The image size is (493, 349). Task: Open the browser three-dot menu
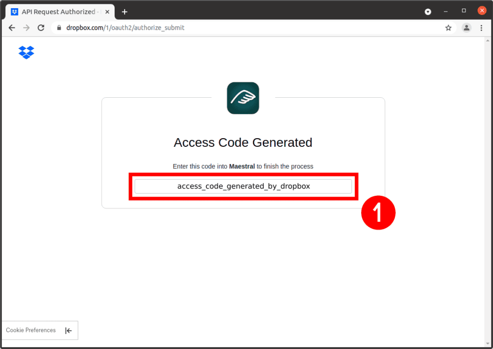point(481,27)
